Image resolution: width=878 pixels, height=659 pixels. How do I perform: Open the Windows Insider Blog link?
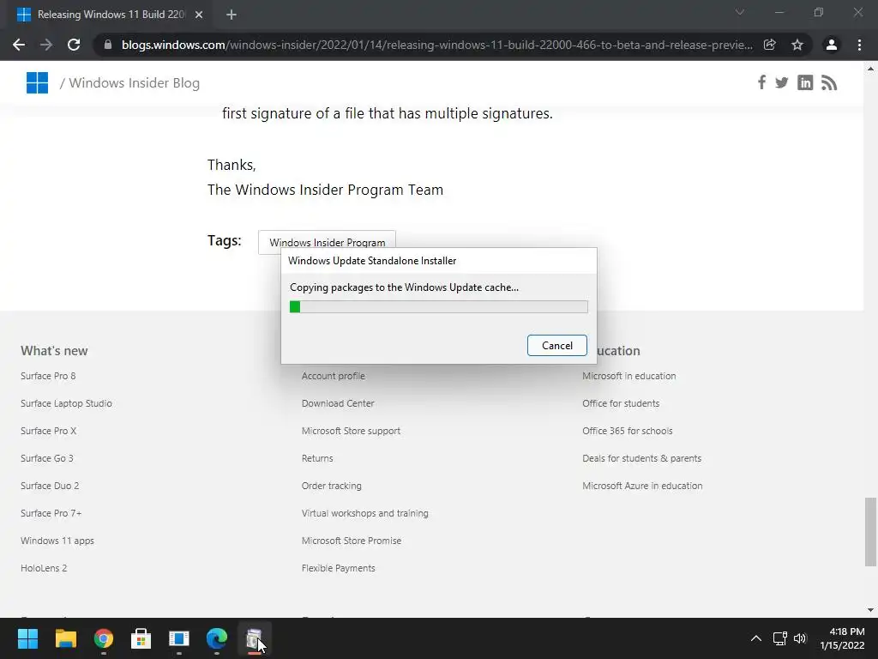point(134,83)
